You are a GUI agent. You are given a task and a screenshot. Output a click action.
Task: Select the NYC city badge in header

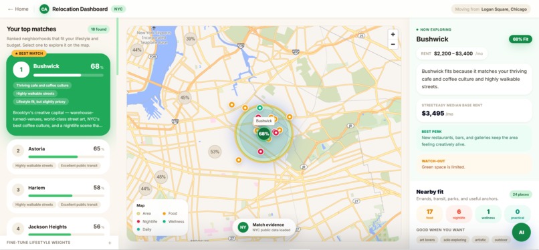pos(118,9)
